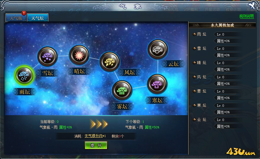Click the red alert badge on 天气瓶
The width and height of the screenshot is (260, 159).
tap(24, 13)
